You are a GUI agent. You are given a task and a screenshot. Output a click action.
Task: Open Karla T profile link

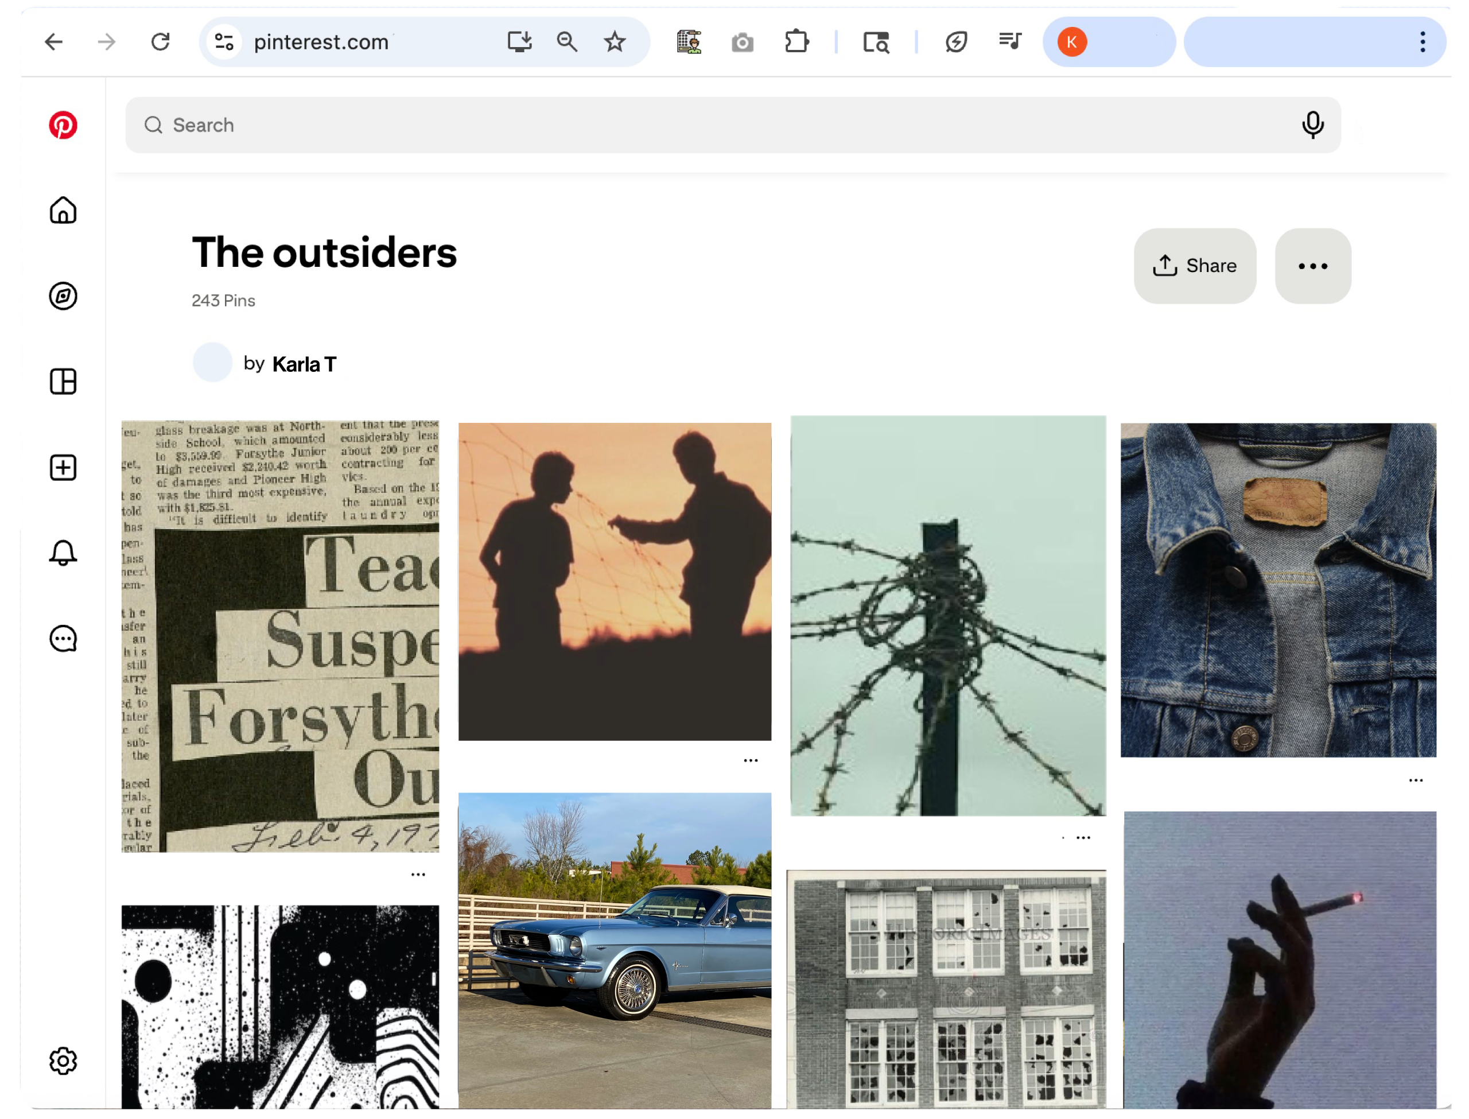click(304, 364)
